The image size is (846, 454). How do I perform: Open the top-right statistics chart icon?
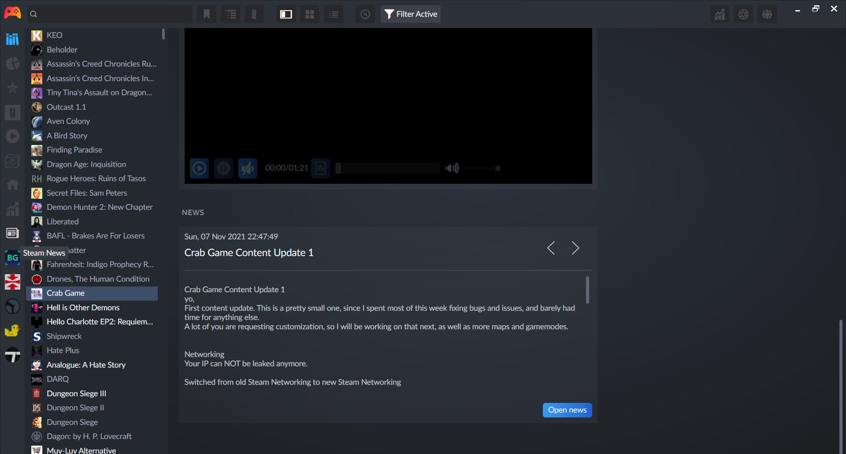pos(720,14)
